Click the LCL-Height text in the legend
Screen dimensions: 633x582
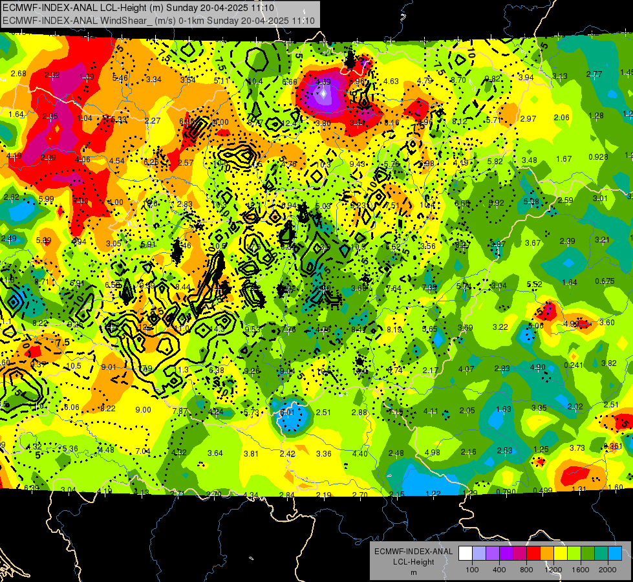pos(413,562)
